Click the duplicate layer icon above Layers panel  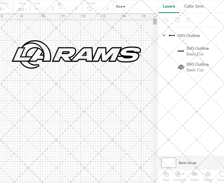pyautogui.click(x=177, y=20)
